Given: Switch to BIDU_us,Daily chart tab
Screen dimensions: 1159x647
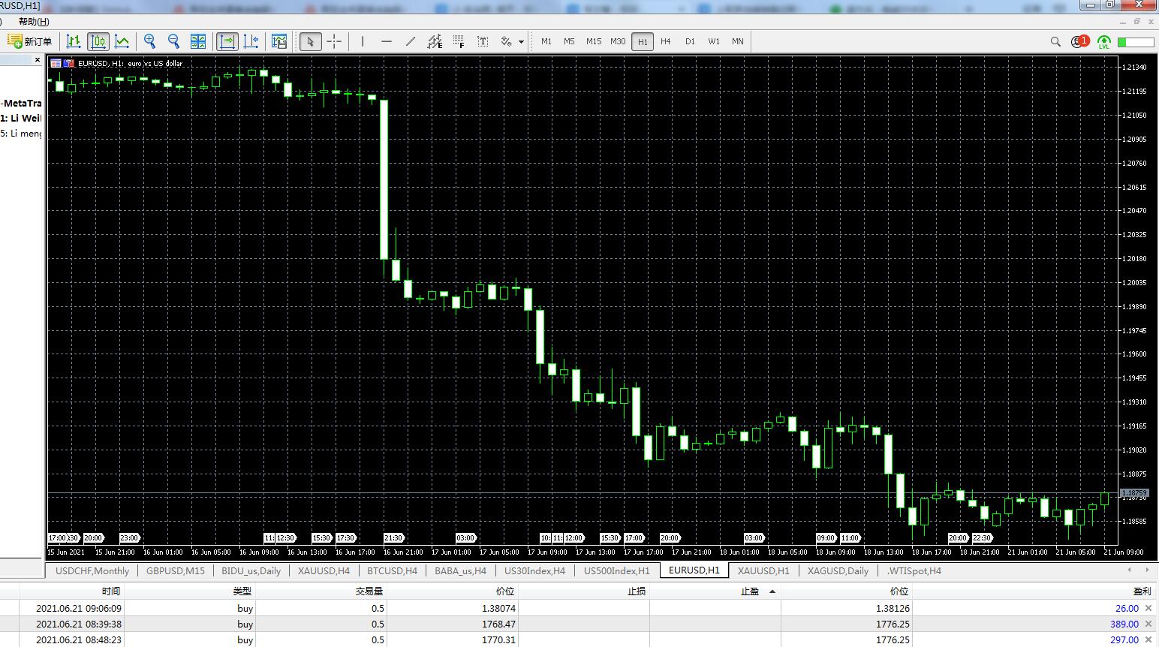Looking at the screenshot, I should tap(251, 570).
